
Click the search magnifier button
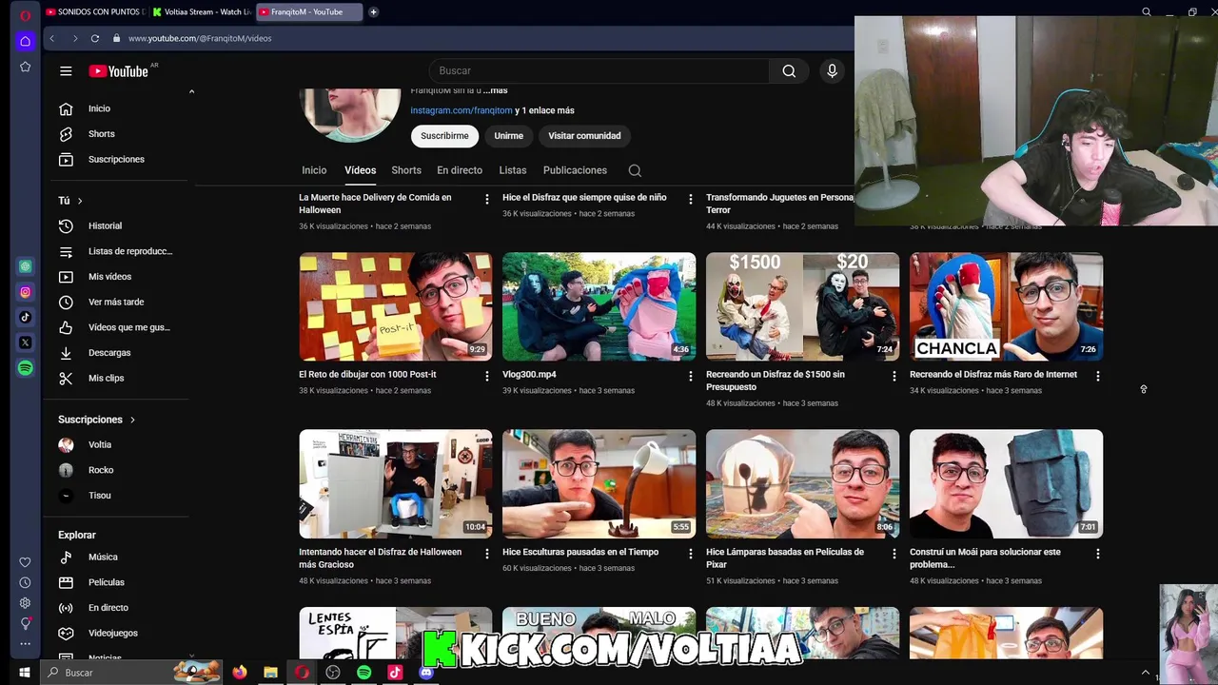click(x=789, y=70)
